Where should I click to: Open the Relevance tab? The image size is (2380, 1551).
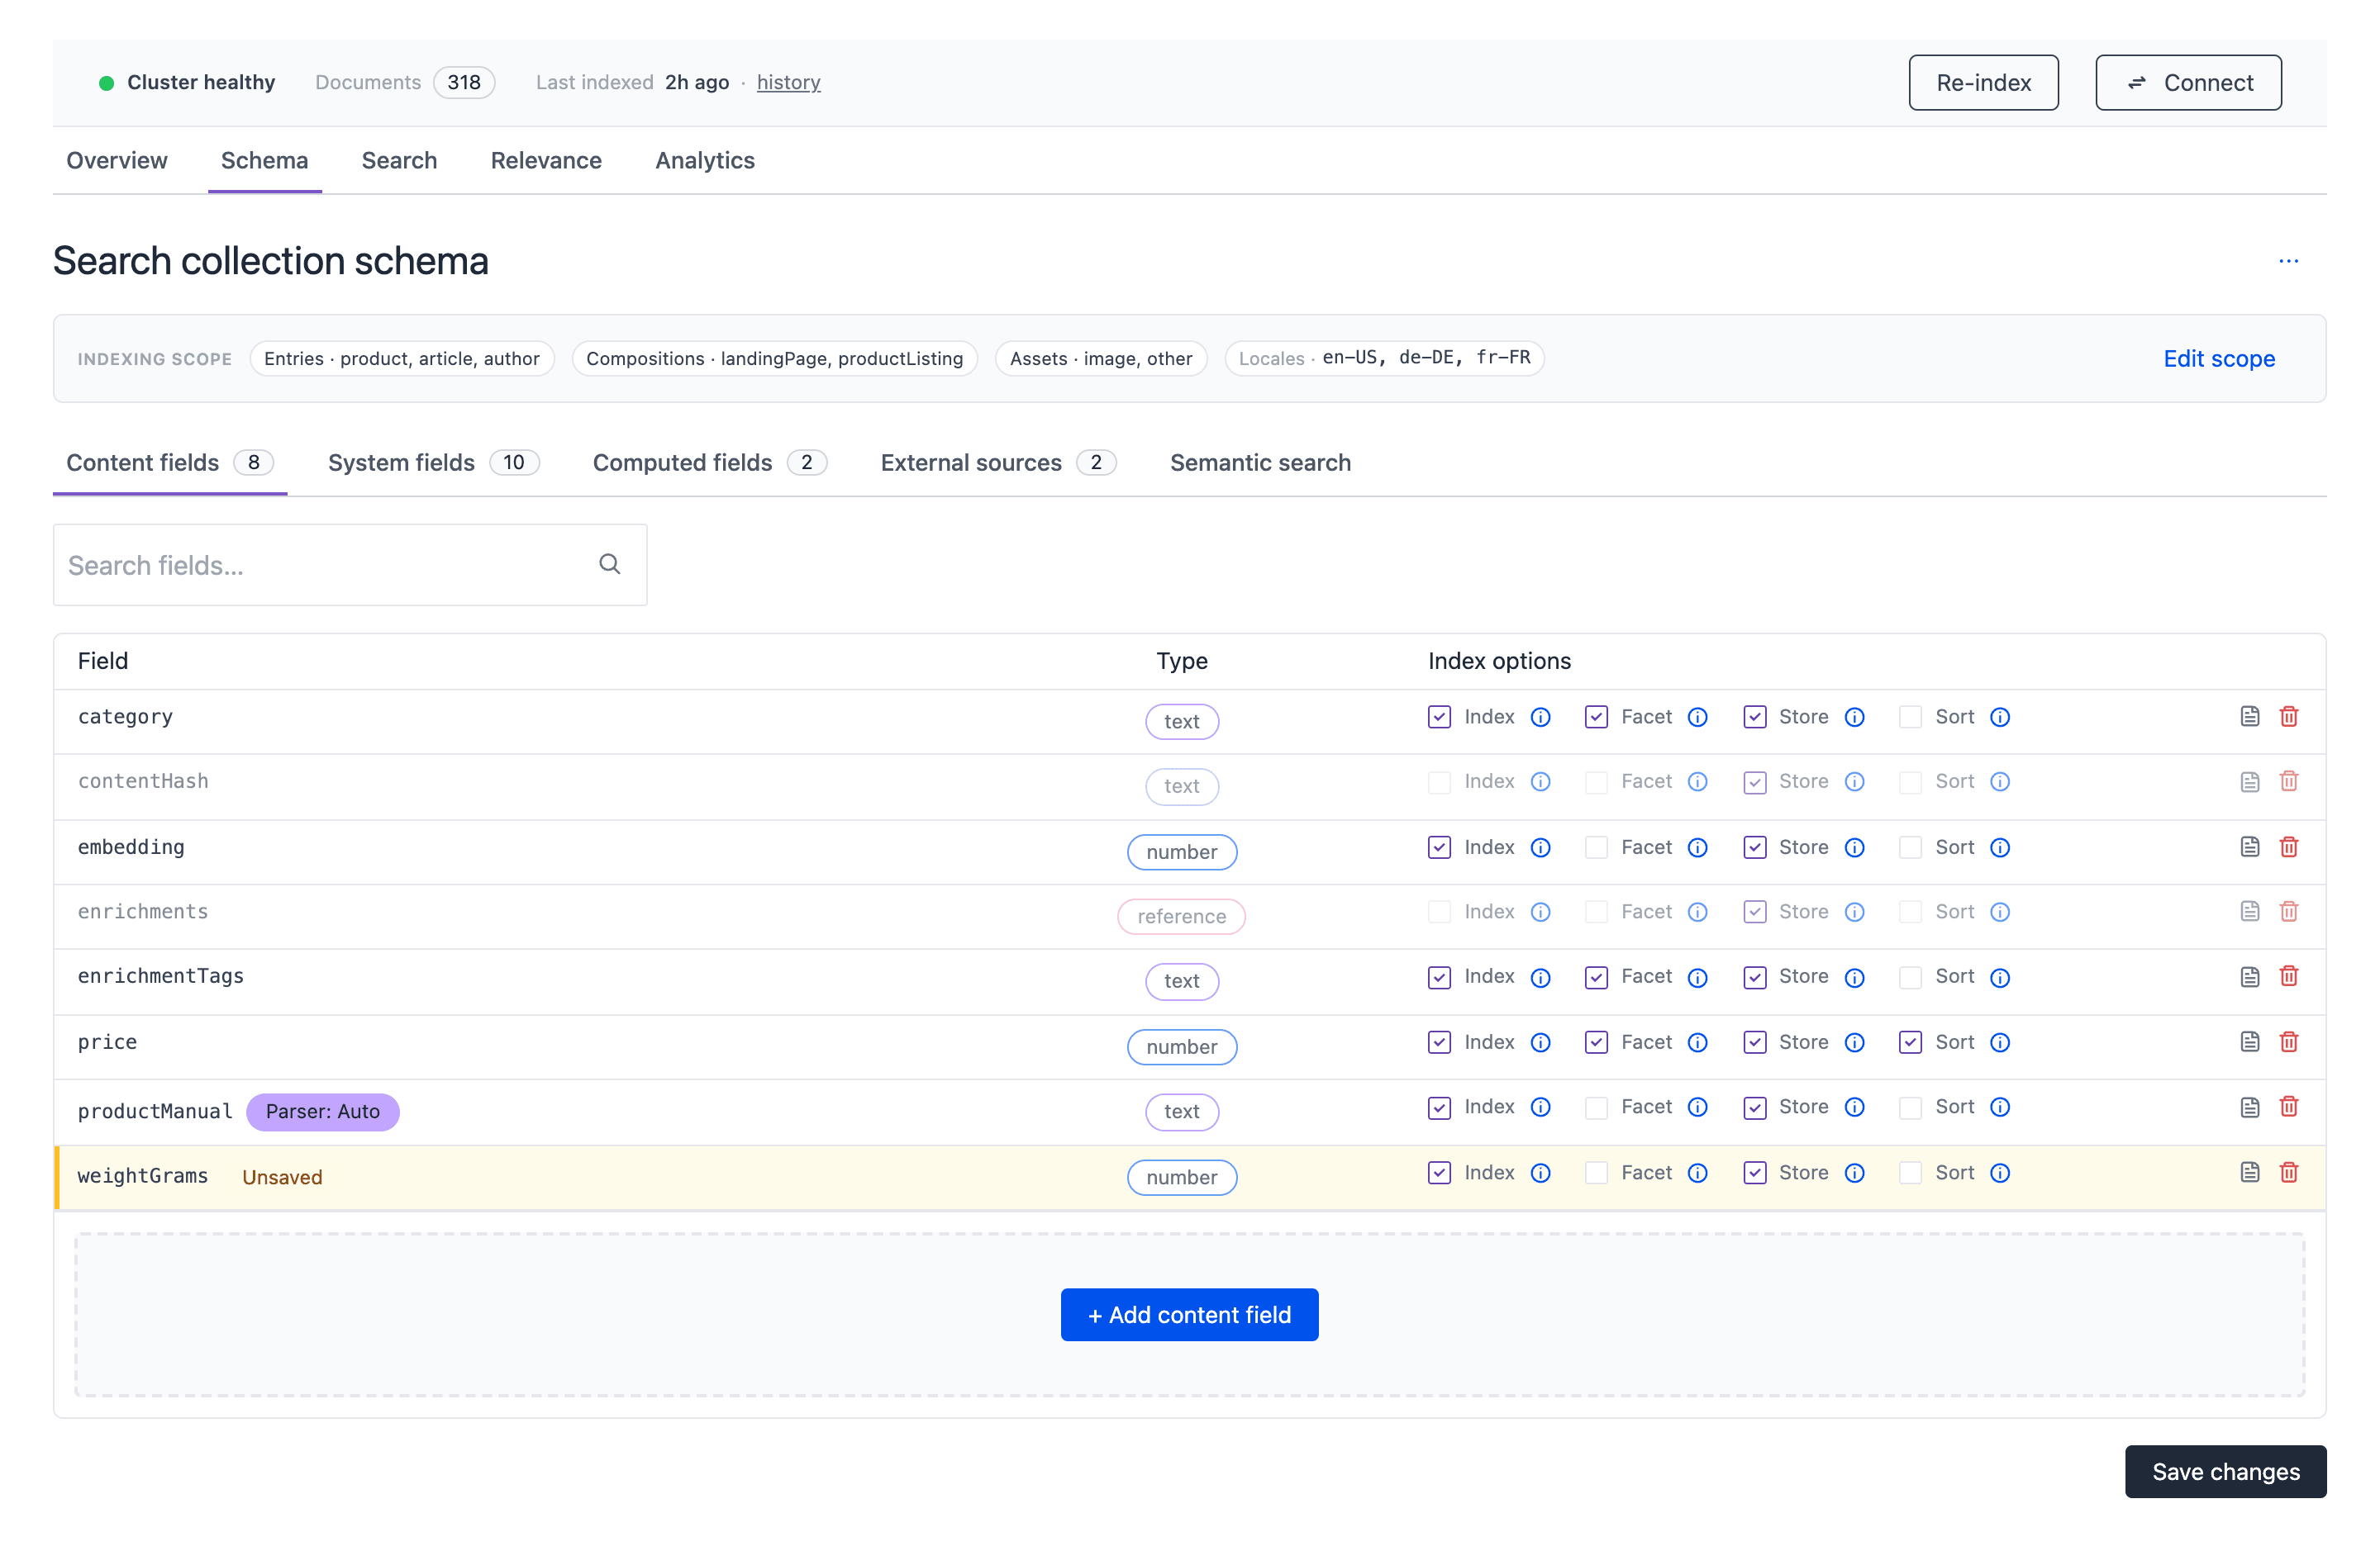point(546,161)
